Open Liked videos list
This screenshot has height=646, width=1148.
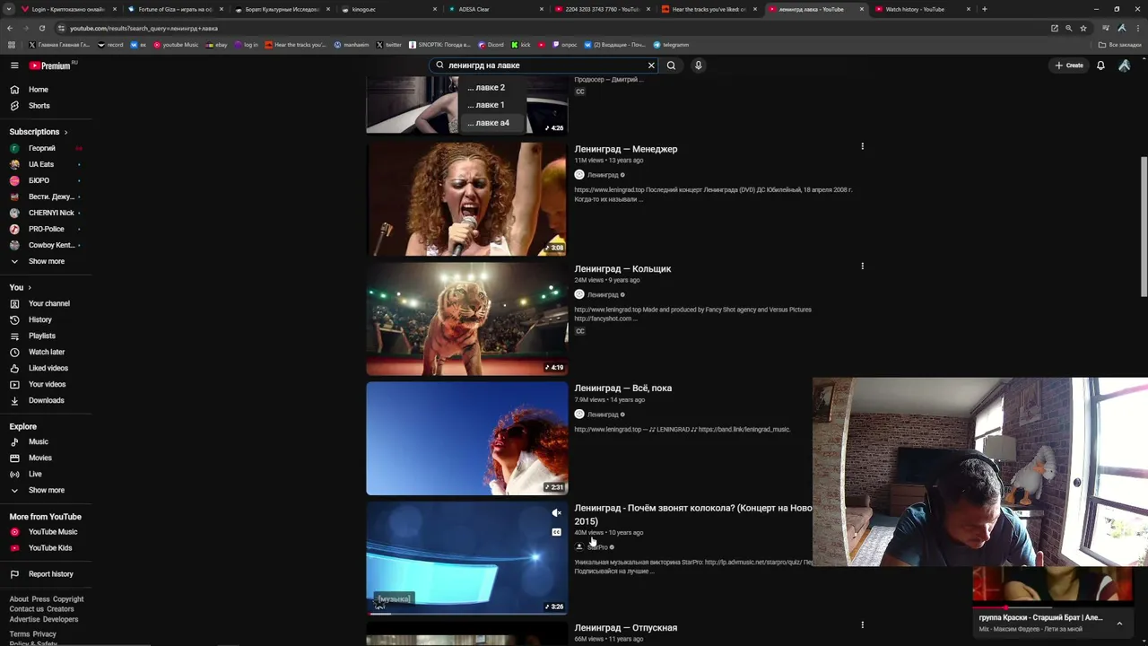[x=48, y=368]
